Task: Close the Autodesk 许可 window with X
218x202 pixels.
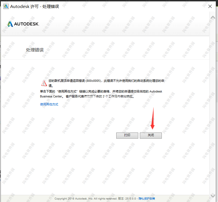Action: (210, 6)
